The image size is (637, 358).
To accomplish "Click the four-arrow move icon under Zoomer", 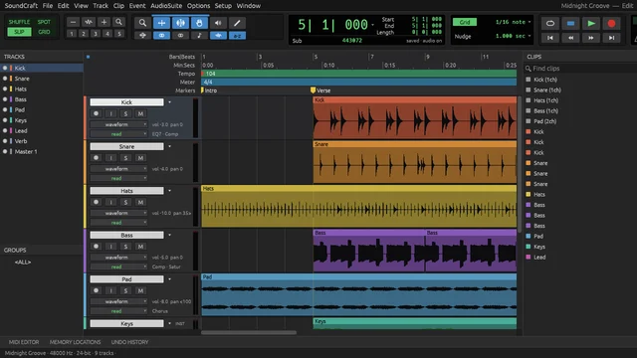I will [x=142, y=36].
